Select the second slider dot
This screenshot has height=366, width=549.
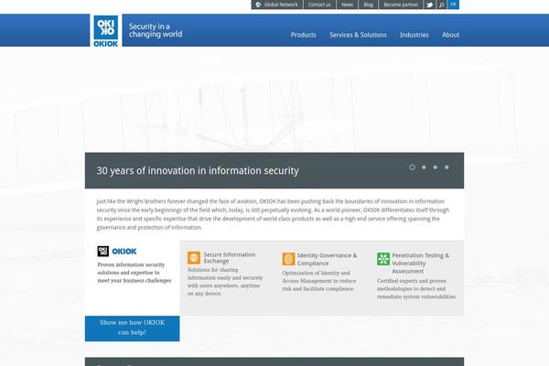(x=424, y=167)
